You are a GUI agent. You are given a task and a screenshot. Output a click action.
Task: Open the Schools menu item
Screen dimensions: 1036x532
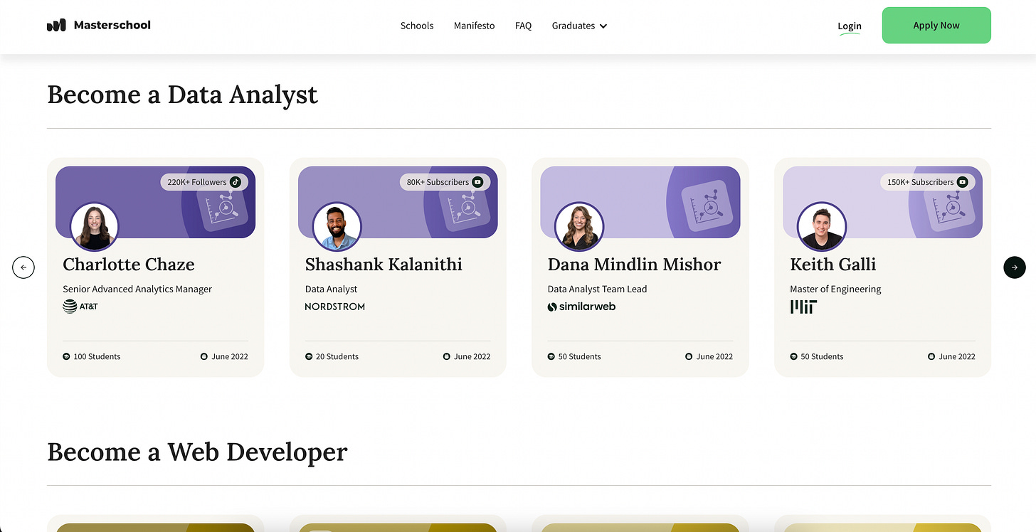click(x=417, y=26)
